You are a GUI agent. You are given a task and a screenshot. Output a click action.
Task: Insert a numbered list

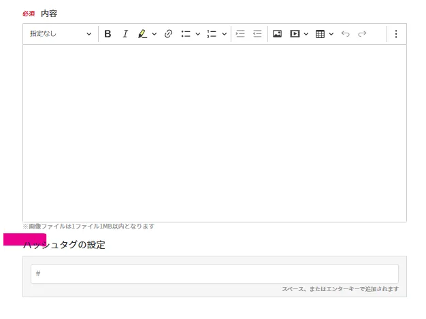click(212, 34)
